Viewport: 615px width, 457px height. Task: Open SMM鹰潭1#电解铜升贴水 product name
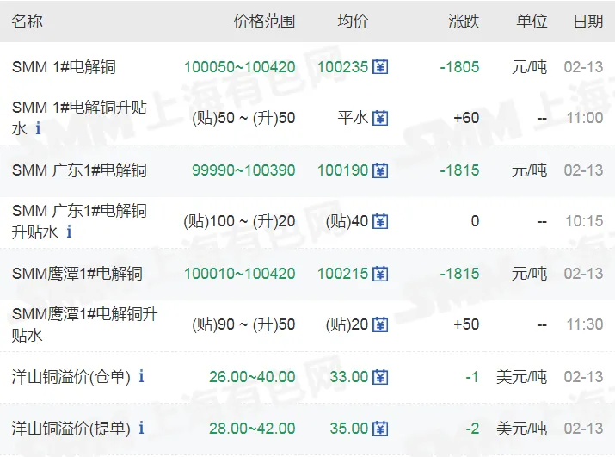[x=84, y=324]
